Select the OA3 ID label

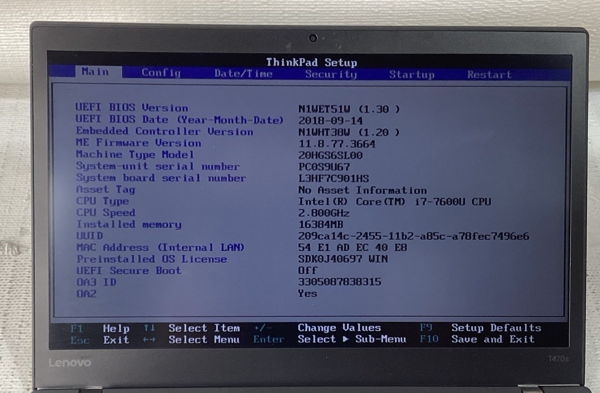tap(96, 282)
